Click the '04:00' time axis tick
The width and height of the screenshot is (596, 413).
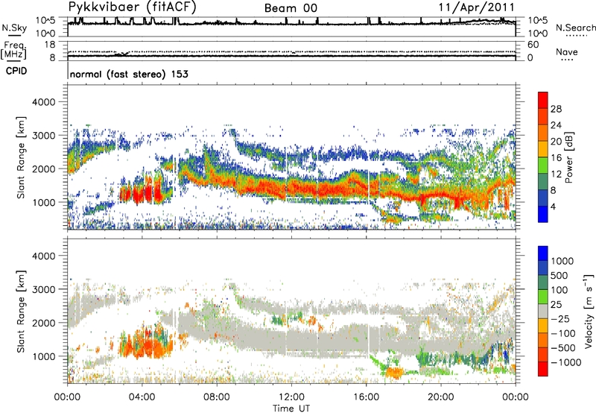(142, 397)
